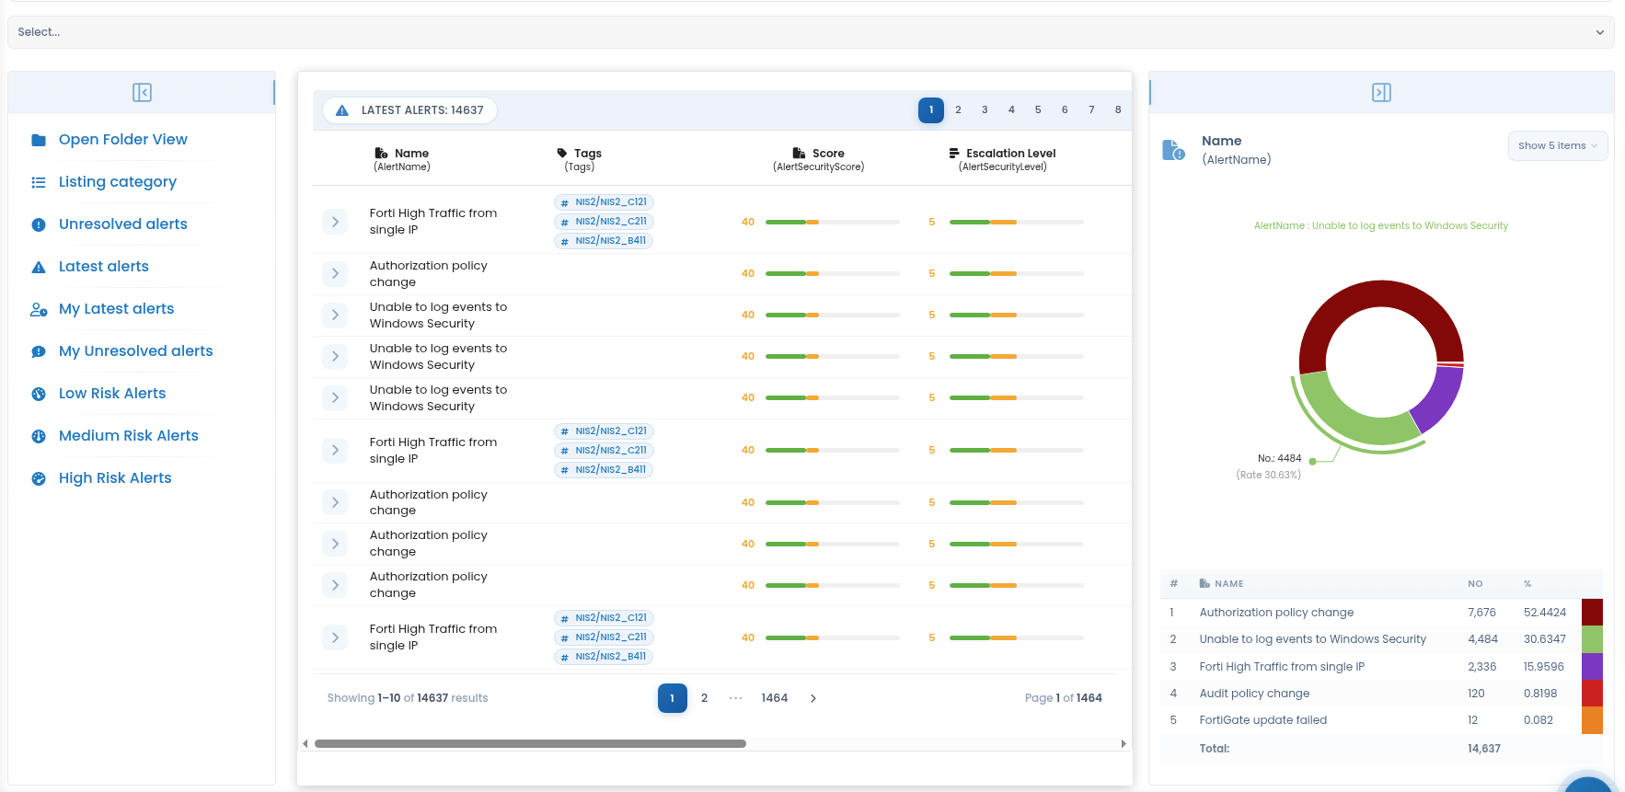Open Unresolved alerts via its icon
The image size is (1625, 792).
[39, 225]
